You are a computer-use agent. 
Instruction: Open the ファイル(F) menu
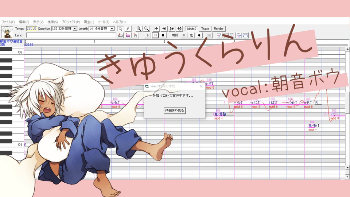tap(8, 22)
